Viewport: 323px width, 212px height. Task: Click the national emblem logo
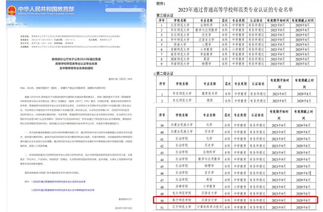pyautogui.click(x=12, y=10)
